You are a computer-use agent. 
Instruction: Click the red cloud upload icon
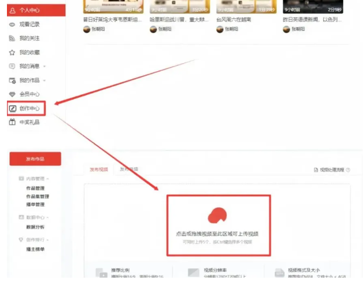(x=217, y=215)
